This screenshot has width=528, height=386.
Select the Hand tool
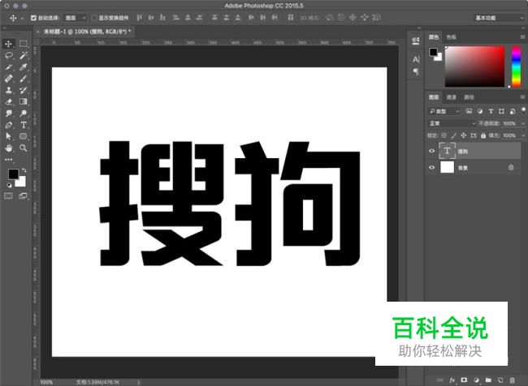coord(8,148)
